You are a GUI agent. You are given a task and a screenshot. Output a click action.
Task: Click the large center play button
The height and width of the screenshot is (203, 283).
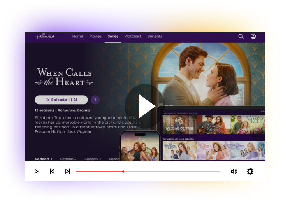pyautogui.click(x=144, y=107)
